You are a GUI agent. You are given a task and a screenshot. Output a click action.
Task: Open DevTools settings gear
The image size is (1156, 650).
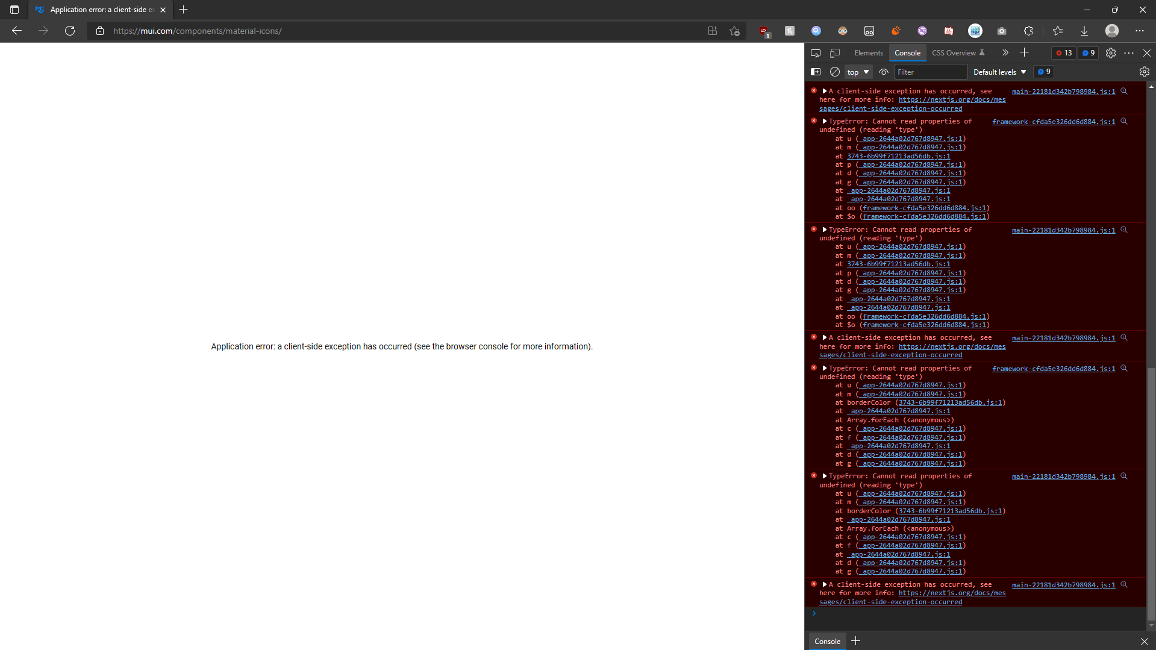click(1111, 52)
